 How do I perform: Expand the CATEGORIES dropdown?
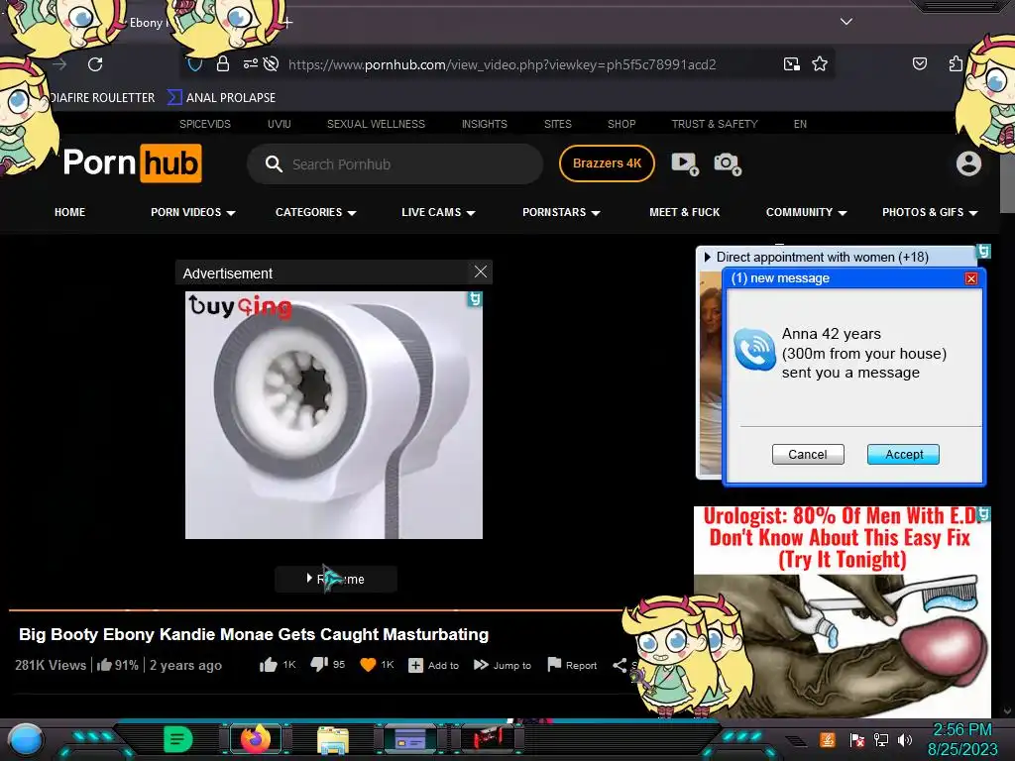(316, 212)
